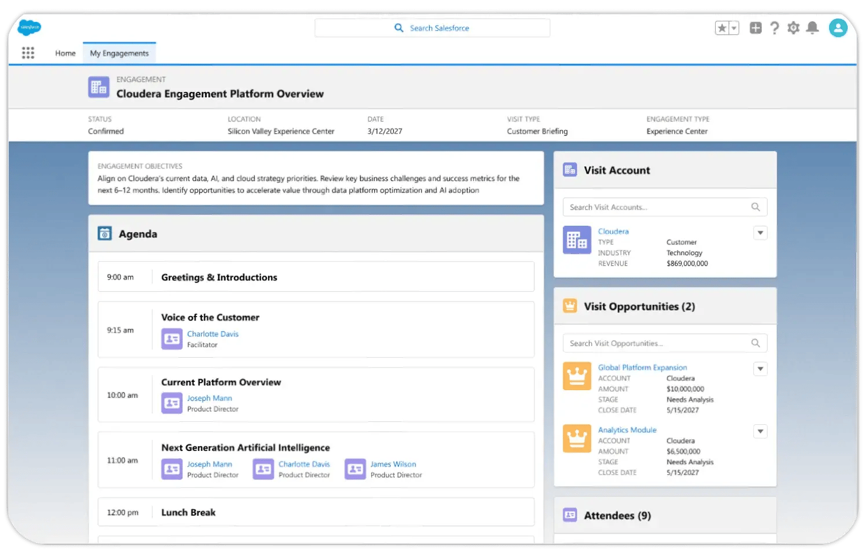Click the search magnifier in Visit Accounts

click(756, 207)
